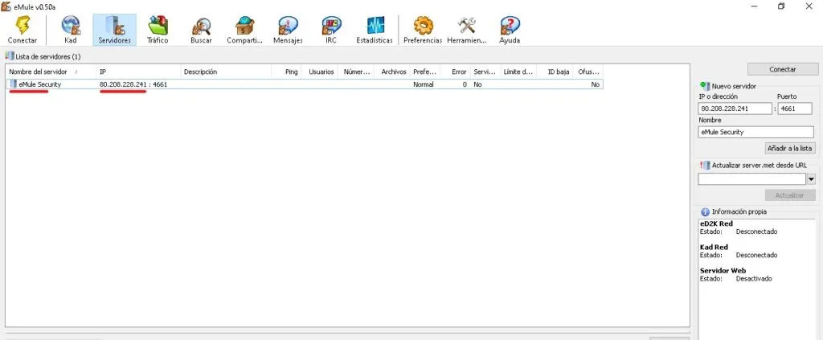Sort list by Nombre del servidor column
The height and width of the screenshot is (340, 823).
pos(40,72)
